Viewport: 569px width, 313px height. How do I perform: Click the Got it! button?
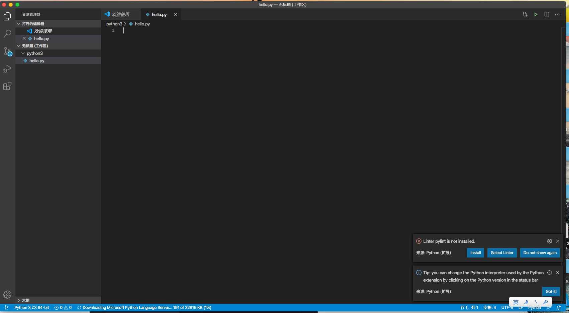551,292
